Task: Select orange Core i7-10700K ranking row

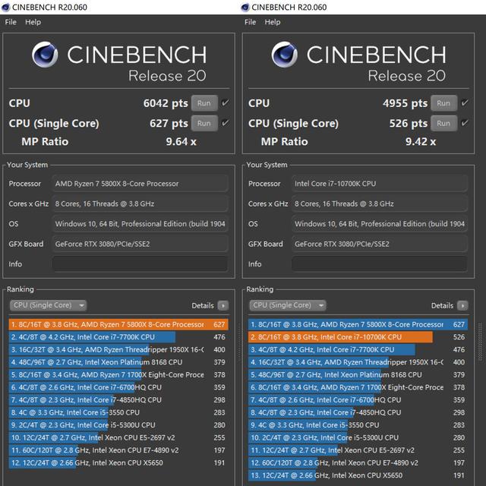Action: [358, 337]
